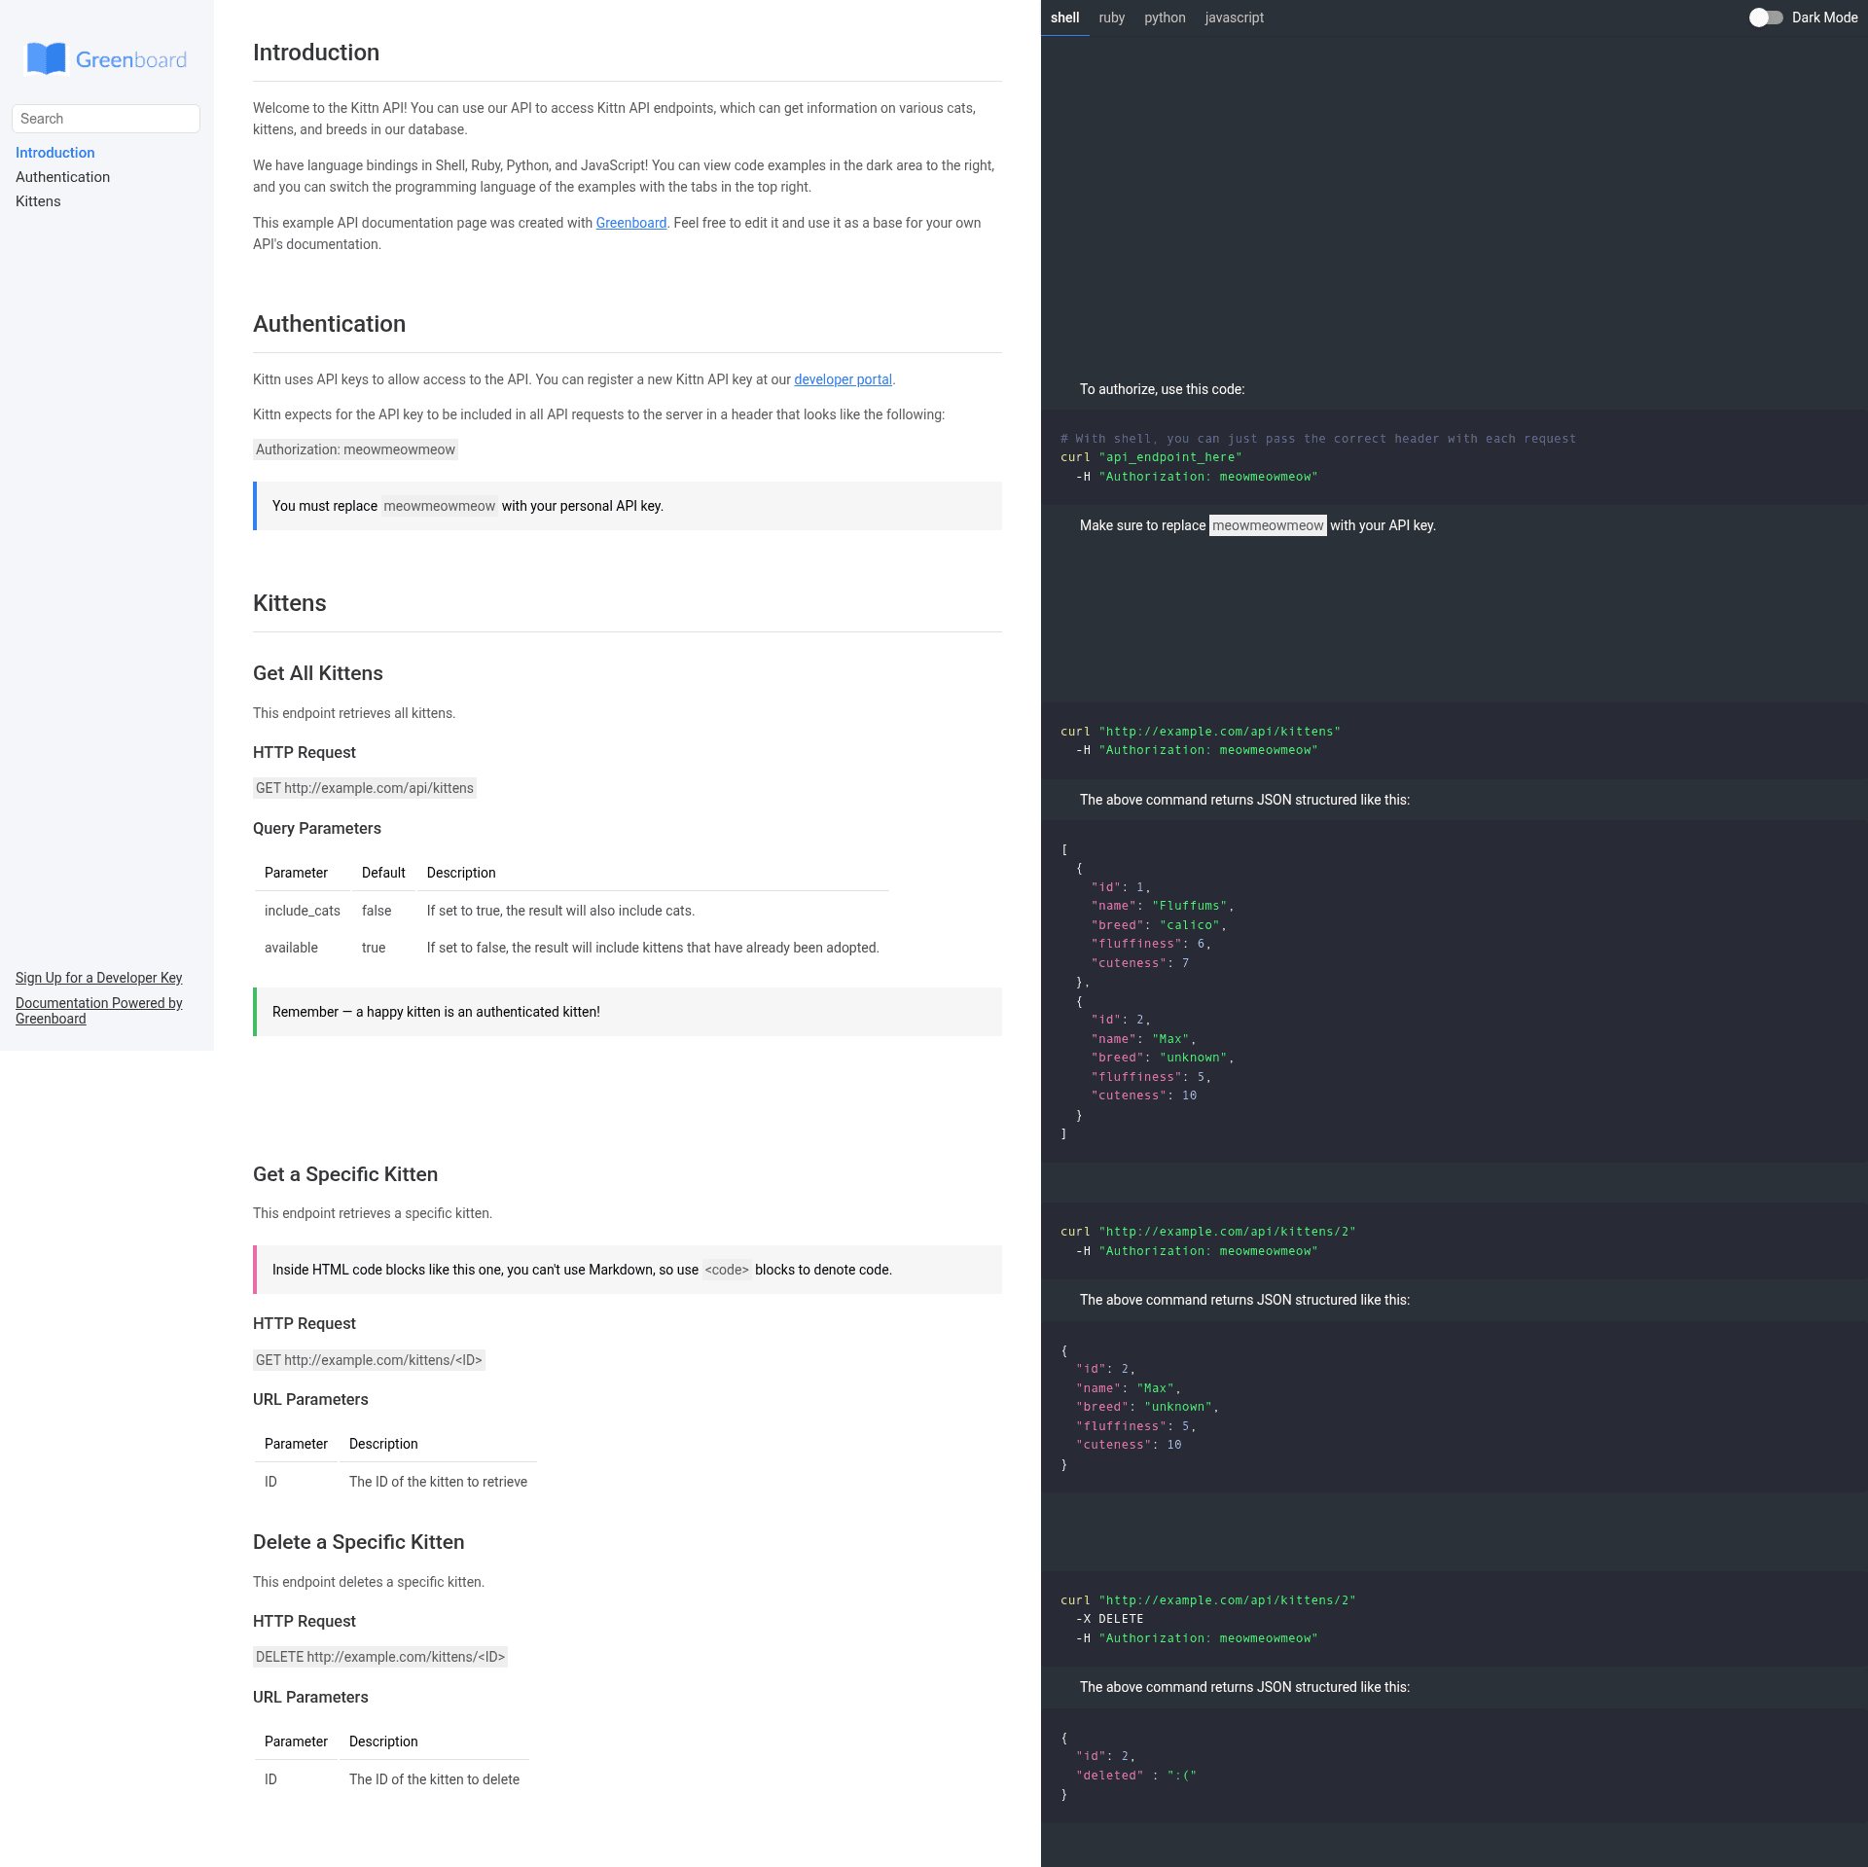Go to Kittens in the sidebar
The height and width of the screenshot is (1867, 1868).
pos(38,201)
